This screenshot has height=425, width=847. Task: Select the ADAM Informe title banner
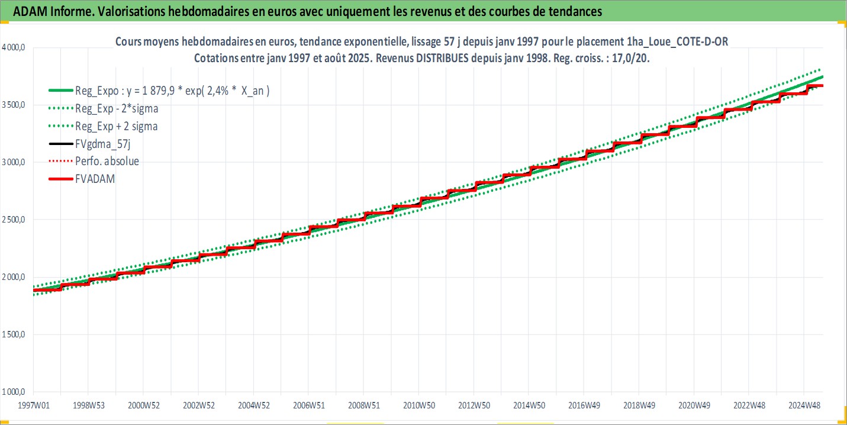click(x=423, y=11)
